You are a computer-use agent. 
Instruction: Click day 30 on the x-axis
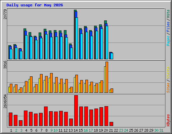156,130
